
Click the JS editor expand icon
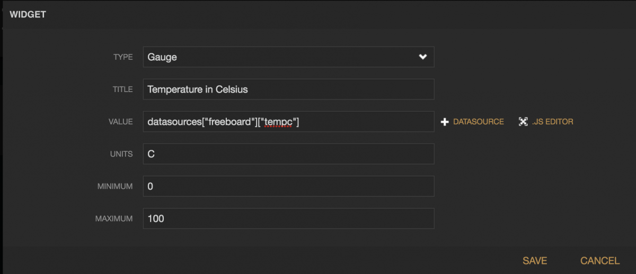(x=523, y=122)
